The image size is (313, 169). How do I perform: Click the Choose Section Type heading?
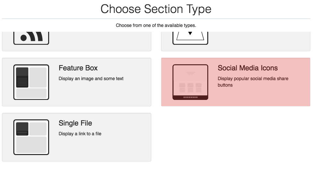point(156,9)
